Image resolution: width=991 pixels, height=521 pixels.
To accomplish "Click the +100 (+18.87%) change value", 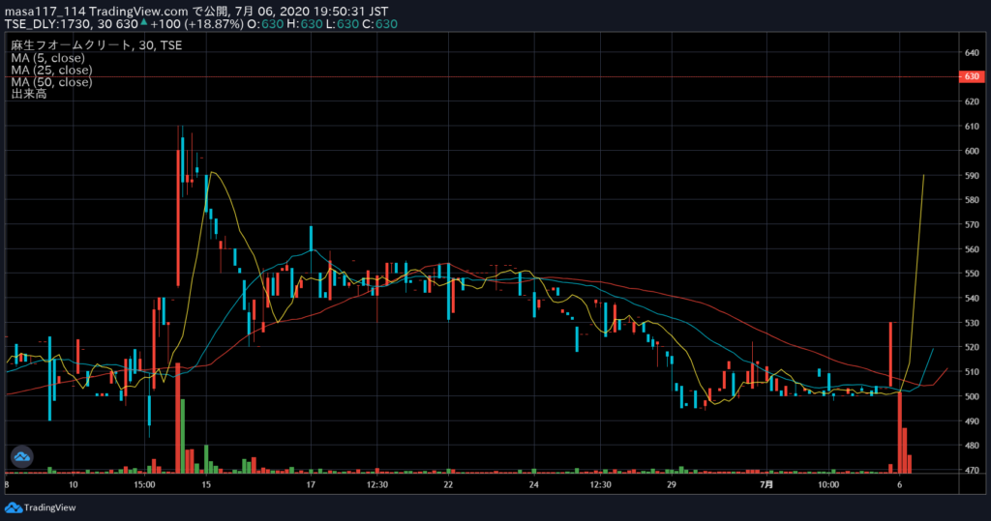I will click(196, 24).
